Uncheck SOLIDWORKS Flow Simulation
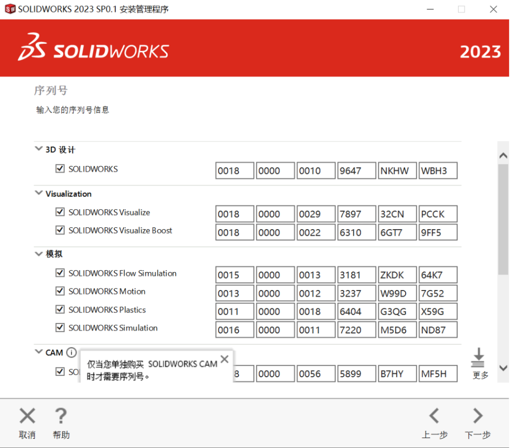Viewport: 511px width, 448px height. pos(60,273)
